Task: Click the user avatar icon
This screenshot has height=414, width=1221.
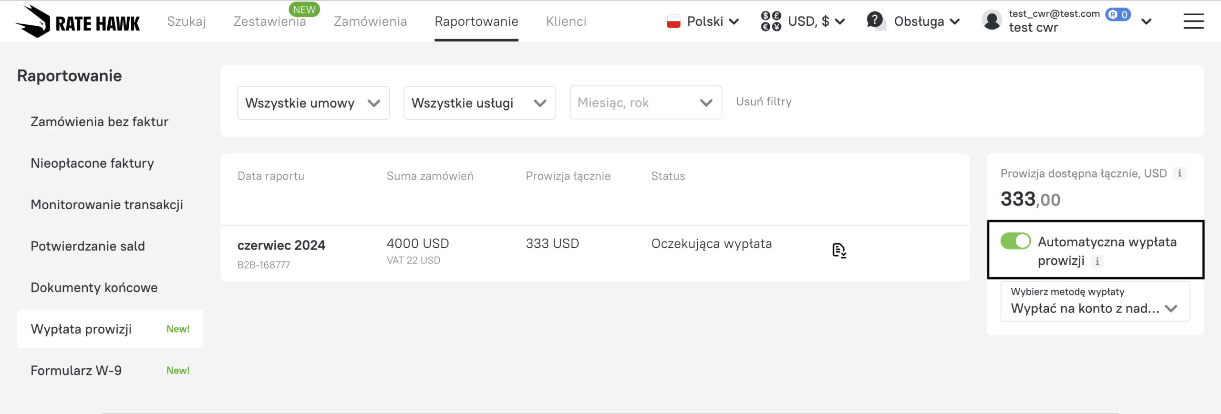Action: click(992, 21)
